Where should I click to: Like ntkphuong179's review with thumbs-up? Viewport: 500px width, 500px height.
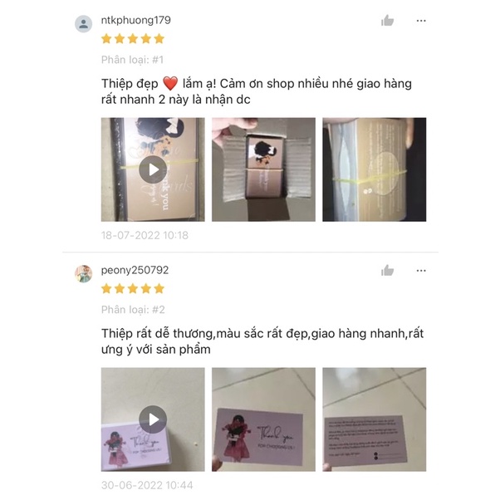point(387,21)
